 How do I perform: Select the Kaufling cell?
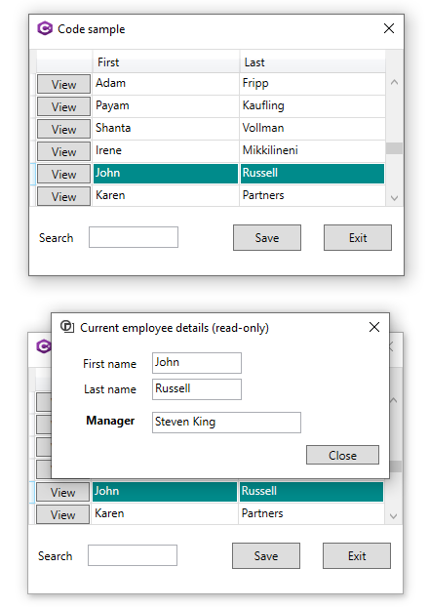click(x=312, y=106)
